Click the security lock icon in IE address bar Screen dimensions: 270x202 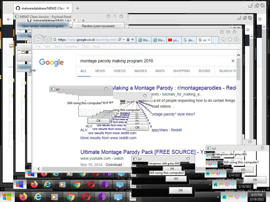pos(128,40)
